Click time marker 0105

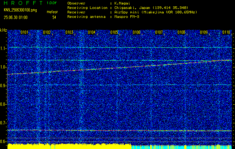pos(114,32)
